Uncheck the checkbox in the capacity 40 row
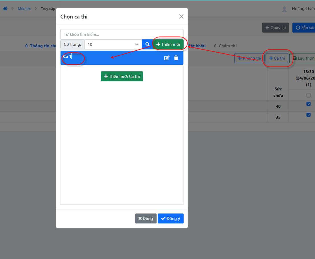This screenshot has height=259, width=315. click(x=308, y=104)
